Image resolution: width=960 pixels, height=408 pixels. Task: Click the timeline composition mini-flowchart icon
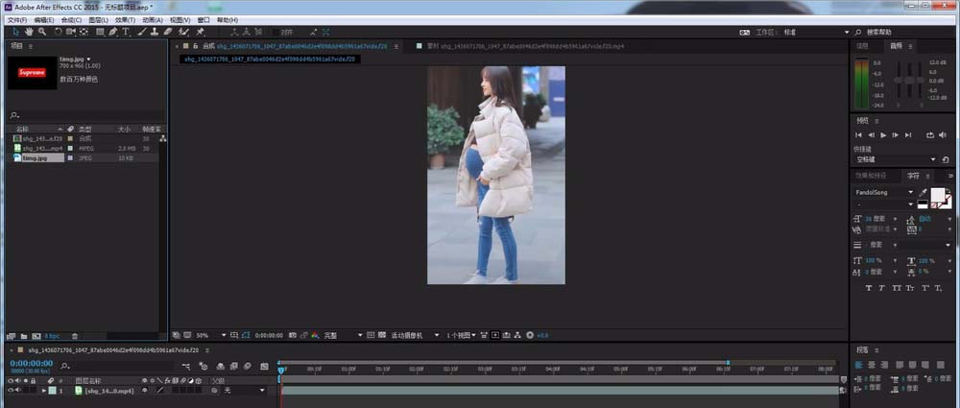click(x=186, y=367)
